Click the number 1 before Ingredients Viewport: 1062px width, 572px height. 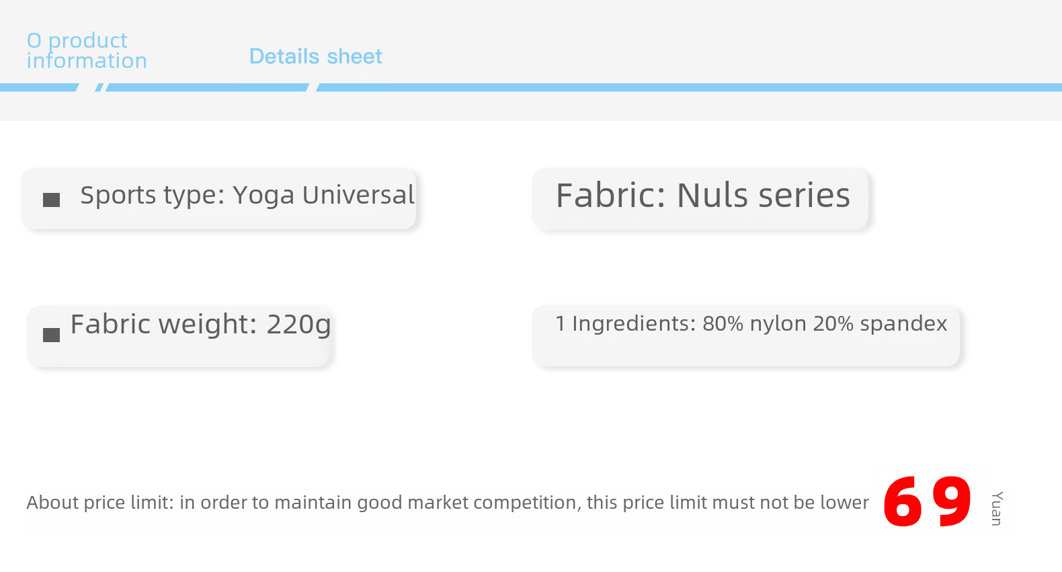(x=560, y=324)
